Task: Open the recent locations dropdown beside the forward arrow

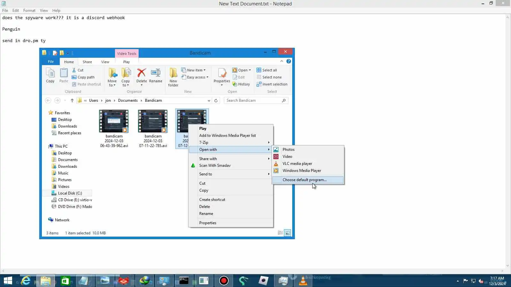Action: click(65, 100)
